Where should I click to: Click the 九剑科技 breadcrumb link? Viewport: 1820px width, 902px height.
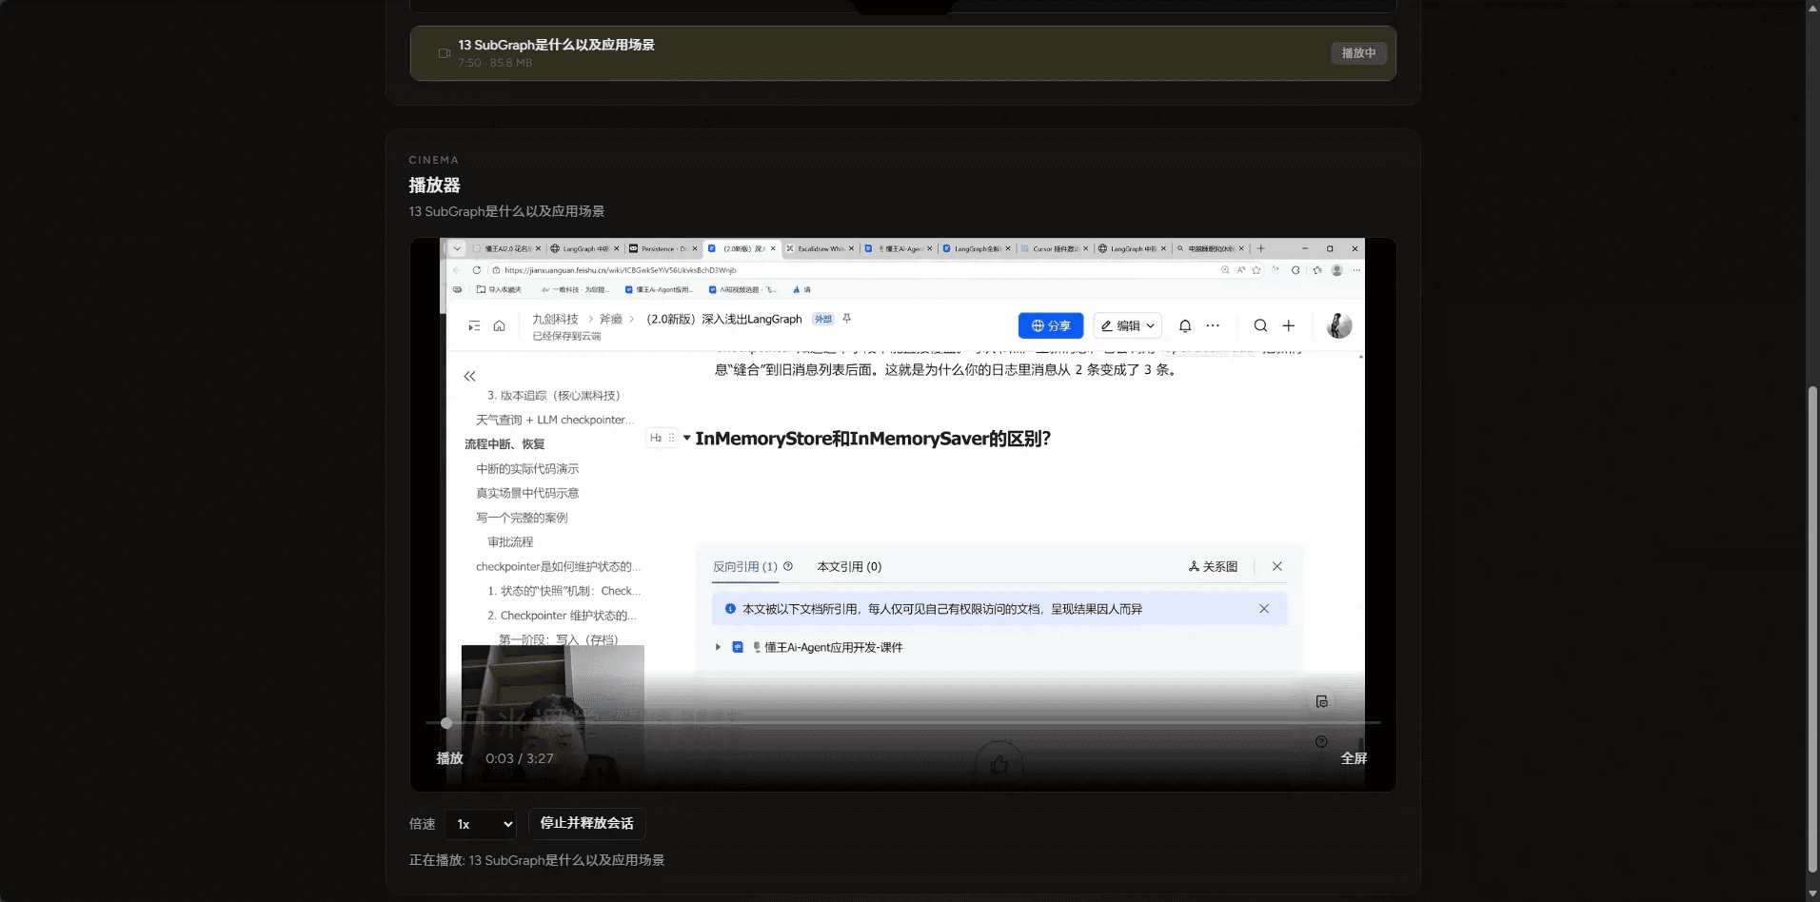(x=555, y=319)
